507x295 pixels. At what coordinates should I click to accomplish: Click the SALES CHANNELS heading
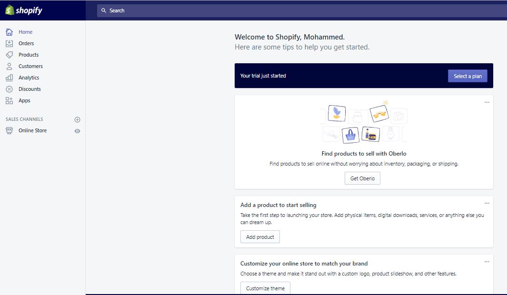tap(24, 119)
